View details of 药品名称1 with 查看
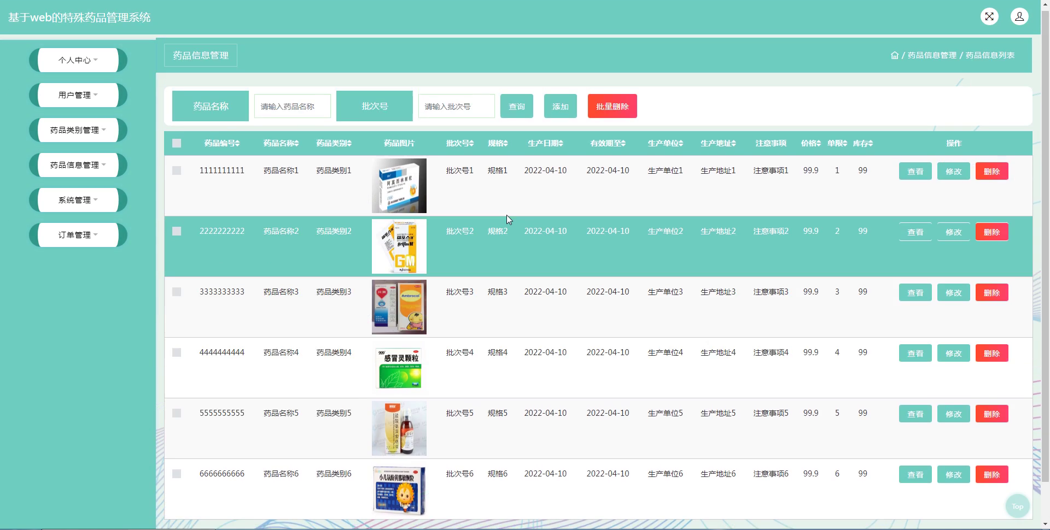 915,171
